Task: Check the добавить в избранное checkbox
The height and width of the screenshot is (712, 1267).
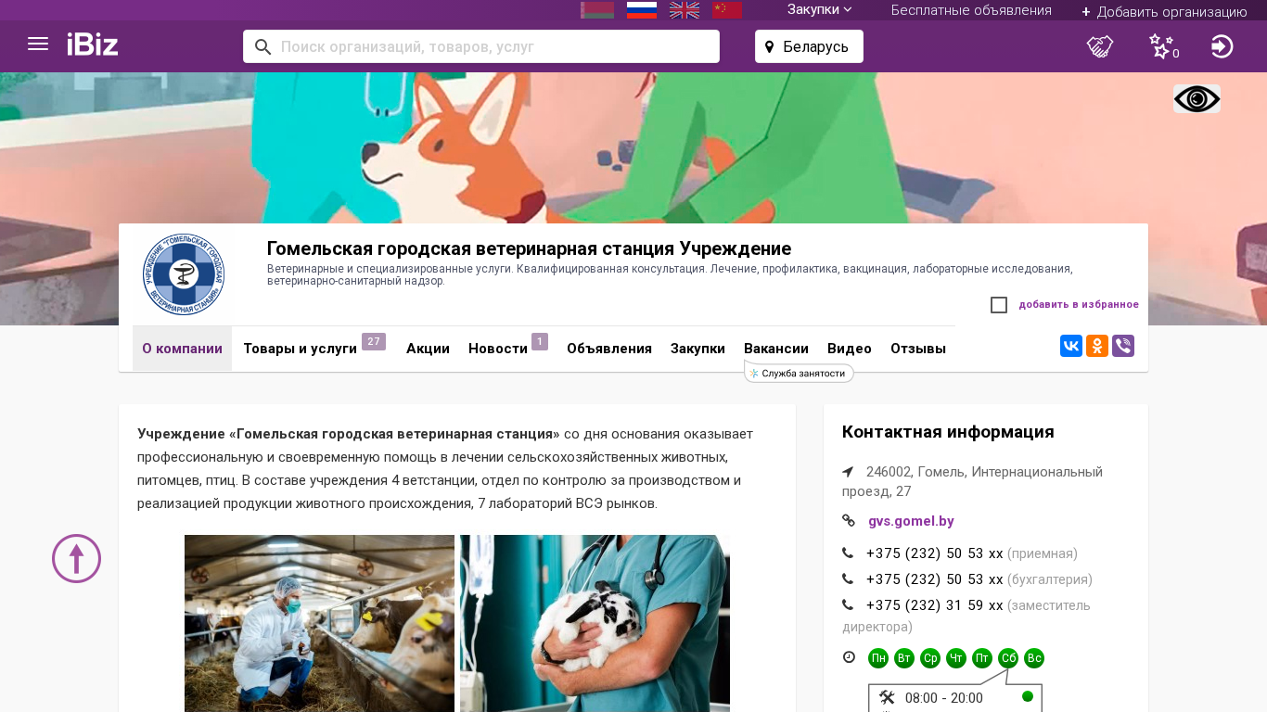Action: point(999,305)
